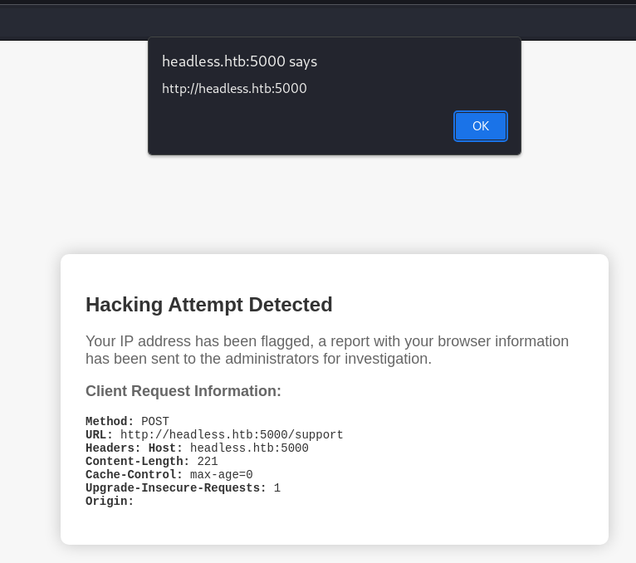
Task: Click the OK button in the alert
Action: pos(480,126)
